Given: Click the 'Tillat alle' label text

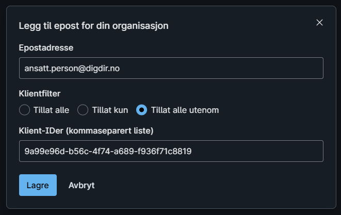Looking at the screenshot, I should pyautogui.click(x=51, y=110).
